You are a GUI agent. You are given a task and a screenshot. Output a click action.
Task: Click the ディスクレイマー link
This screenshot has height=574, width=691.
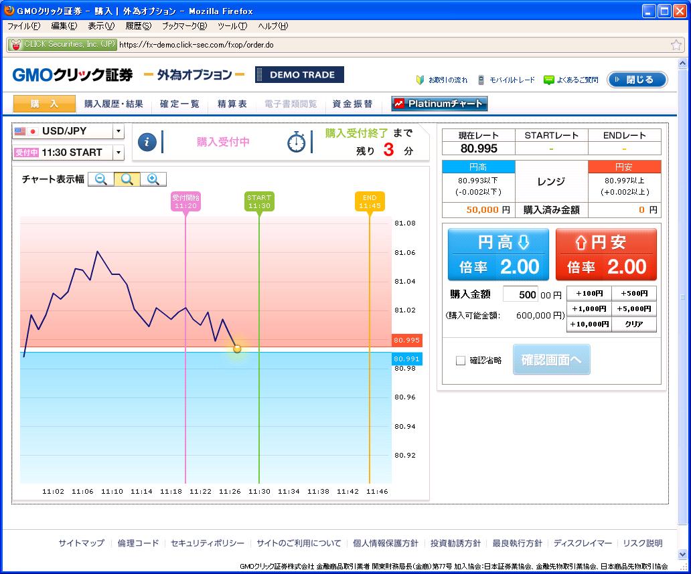tap(583, 543)
